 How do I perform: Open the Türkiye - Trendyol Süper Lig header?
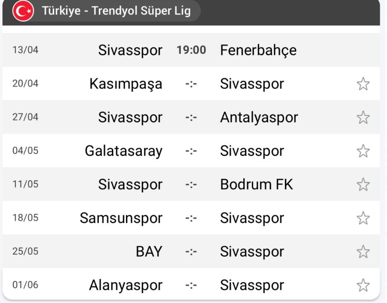pyautogui.click(x=116, y=11)
